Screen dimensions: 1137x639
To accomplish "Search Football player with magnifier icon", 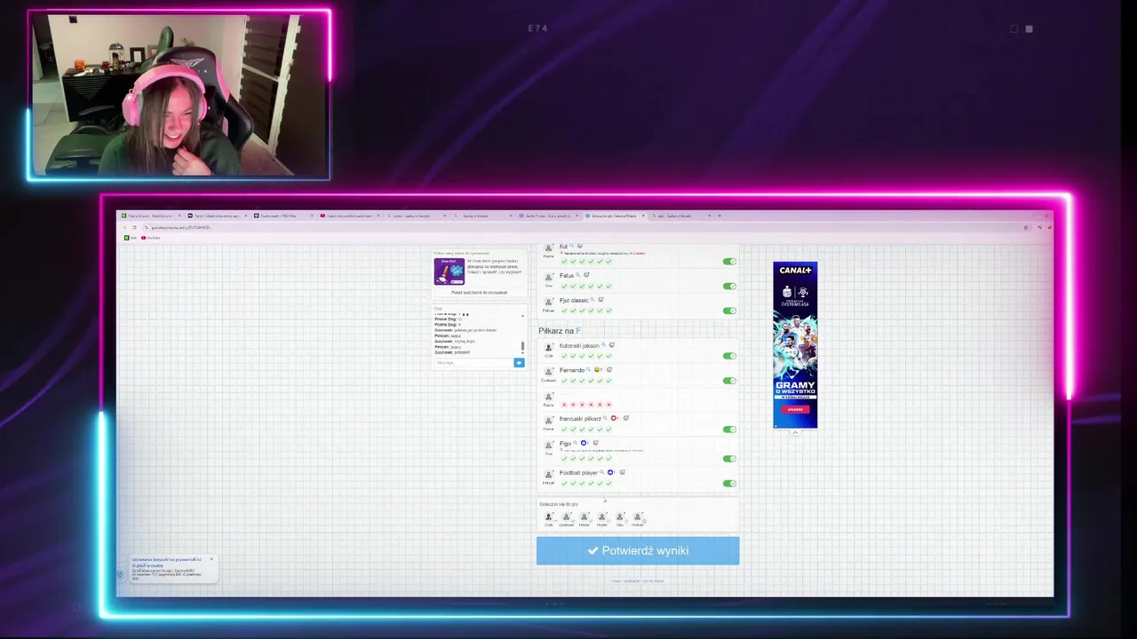I will pyautogui.click(x=601, y=472).
